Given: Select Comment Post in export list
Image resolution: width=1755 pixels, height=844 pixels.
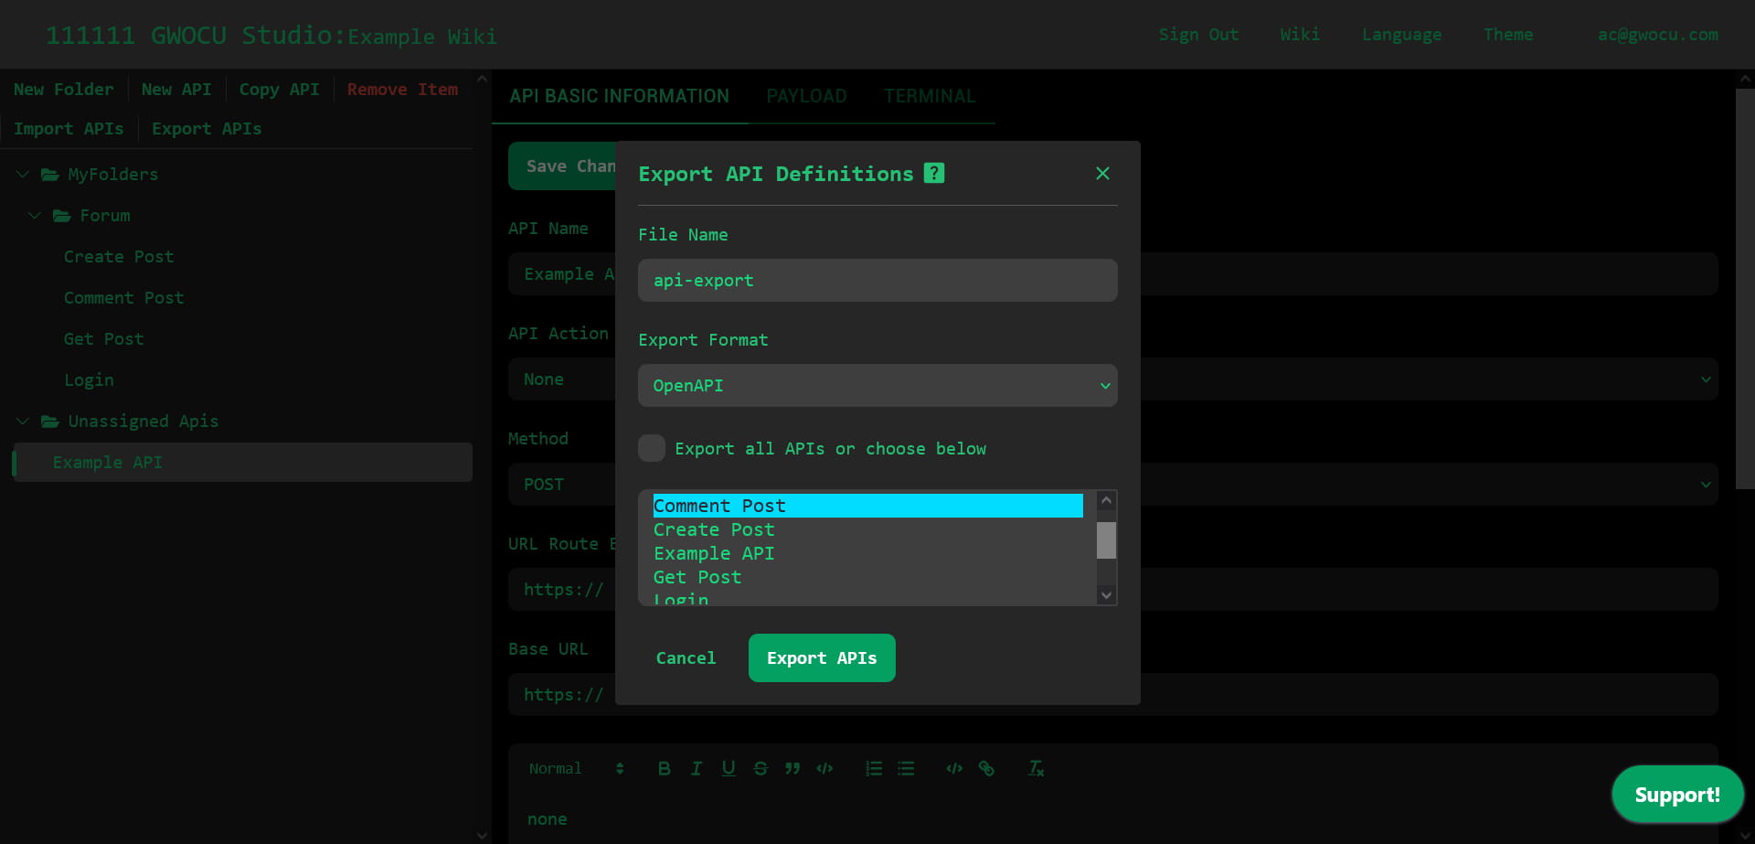Looking at the screenshot, I should tap(867, 506).
